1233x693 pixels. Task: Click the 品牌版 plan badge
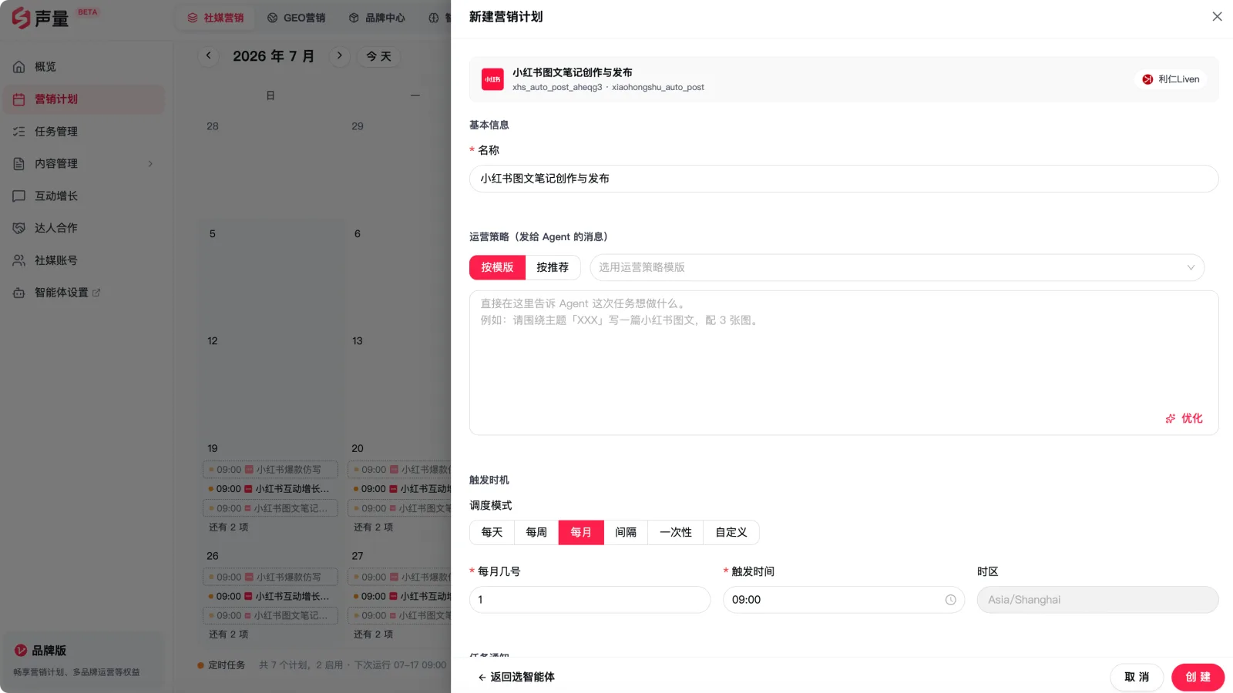point(83,659)
